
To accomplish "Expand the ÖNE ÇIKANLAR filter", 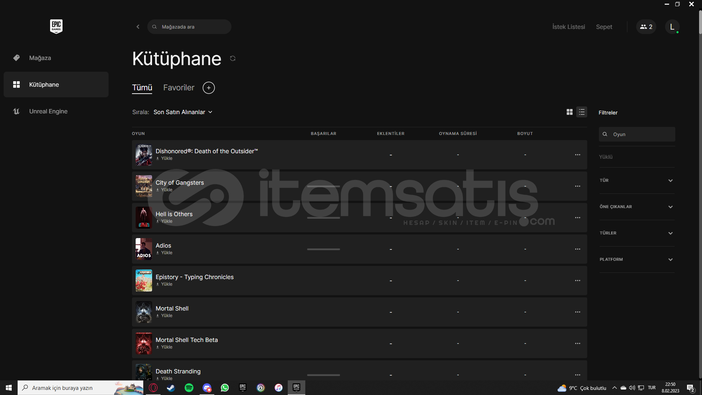I will click(637, 207).
